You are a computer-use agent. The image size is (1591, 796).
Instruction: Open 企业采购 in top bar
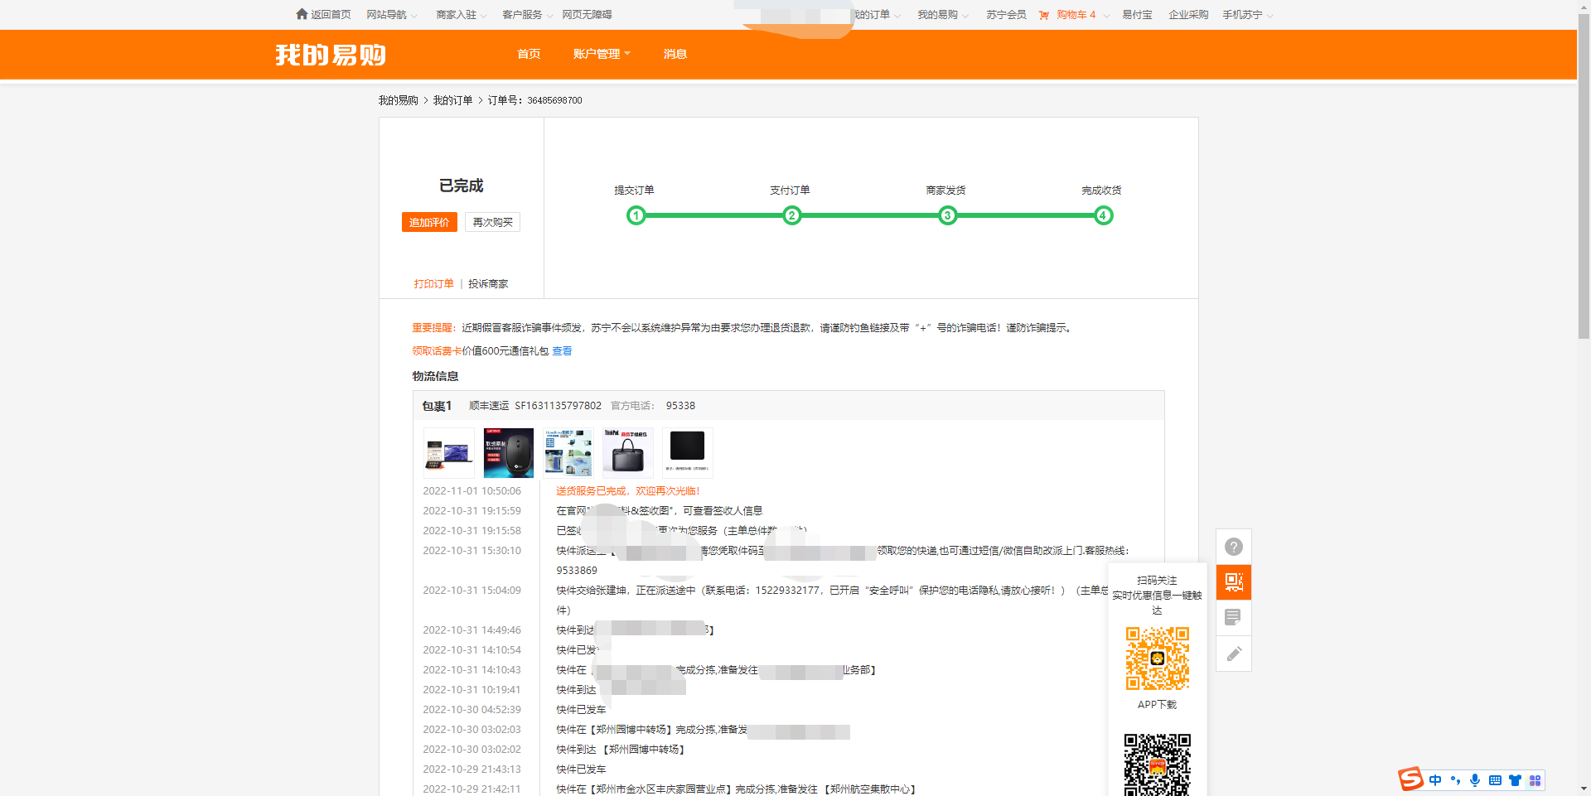coord(1188,15)
